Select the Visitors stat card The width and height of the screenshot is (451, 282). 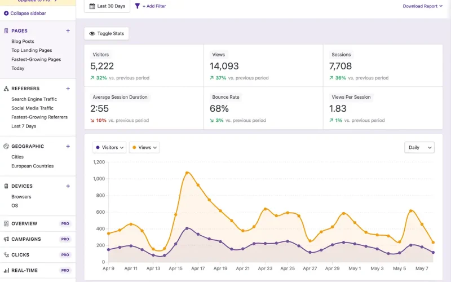pyautogui.click(x=143, y=65)
